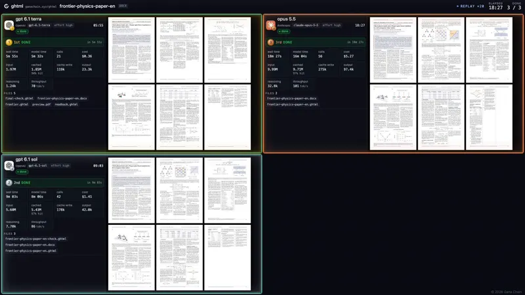Screen dimensions: 525x295
Task: Click the effort high tag on opus 5.5
Action: point(332,25)
